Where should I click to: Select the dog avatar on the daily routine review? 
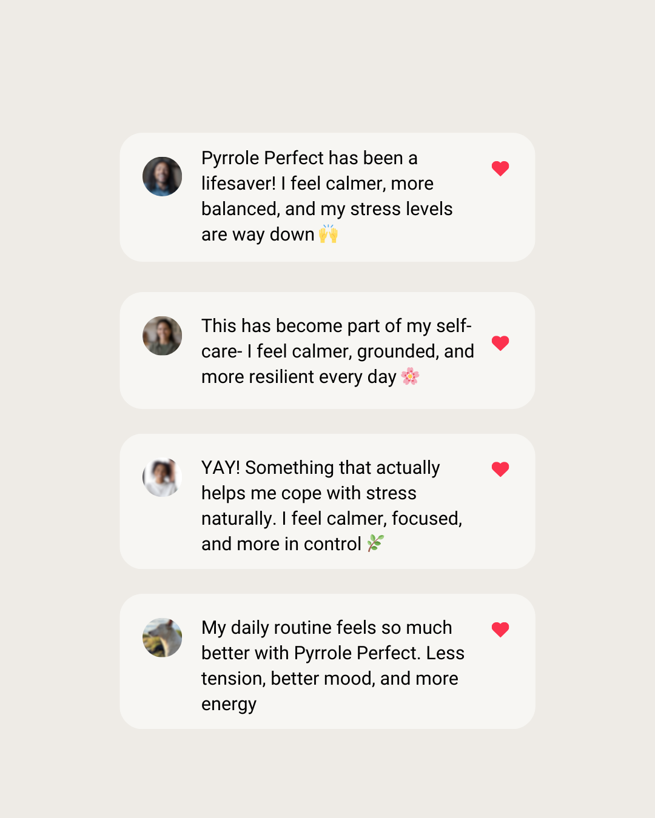pyautogui.click(x=162, y=637)
